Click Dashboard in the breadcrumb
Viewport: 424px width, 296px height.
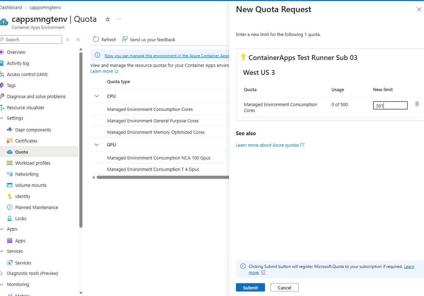click(11, 7)
